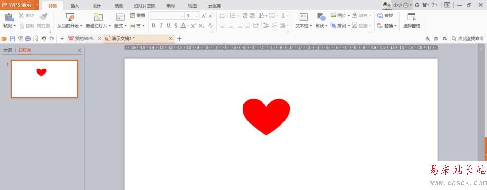
Task: Toggle Subscript formatting
Action: 201,26
